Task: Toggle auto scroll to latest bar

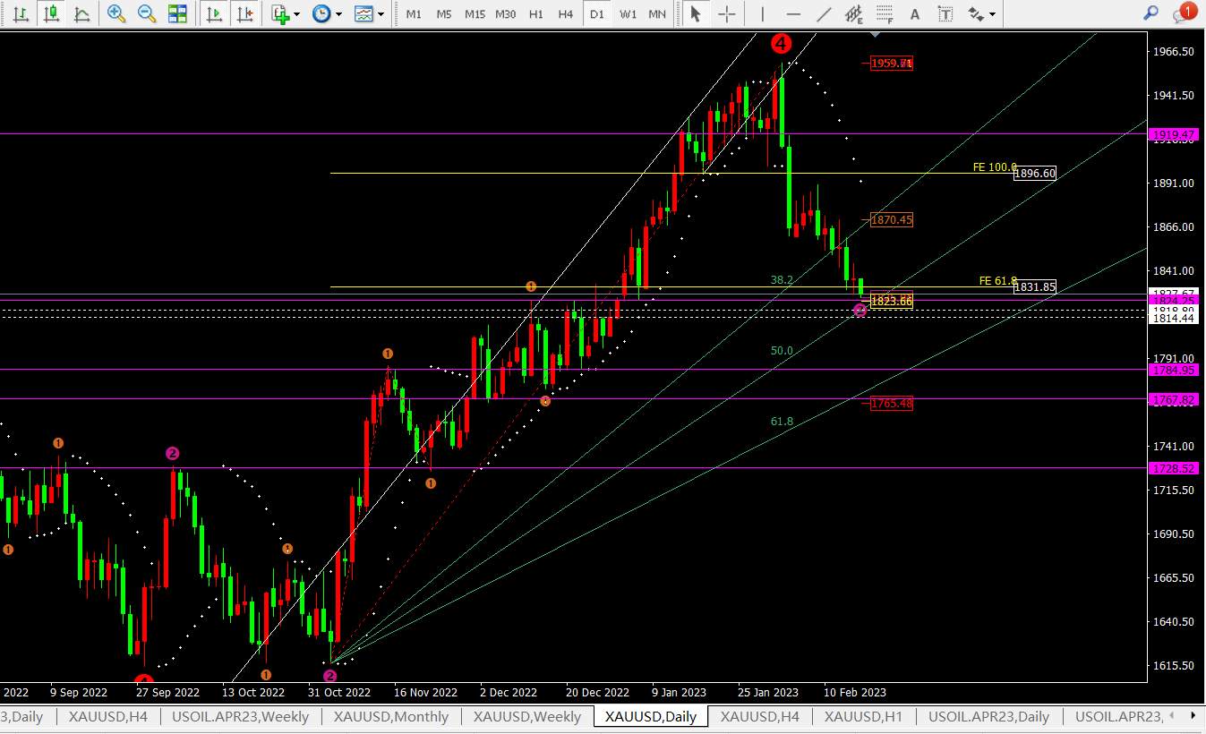Action: (x=214, y=13)
